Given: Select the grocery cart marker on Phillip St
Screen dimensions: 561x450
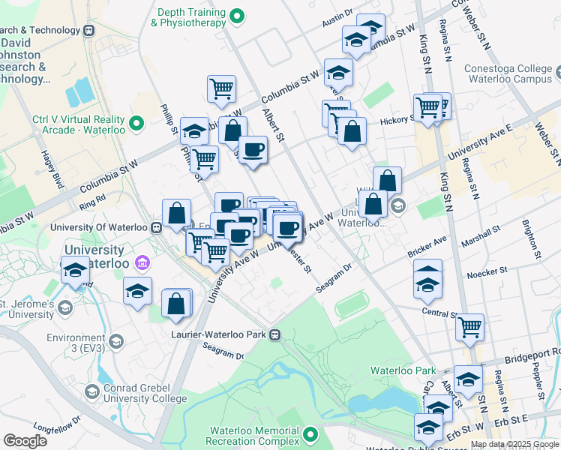Looking at the screenshot, I should click(204, 162).
